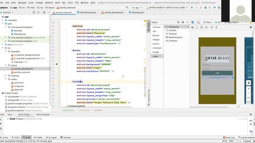The image size is (255, 143).
Task: Select the Buttons palette category
Action: coord(156,35)
